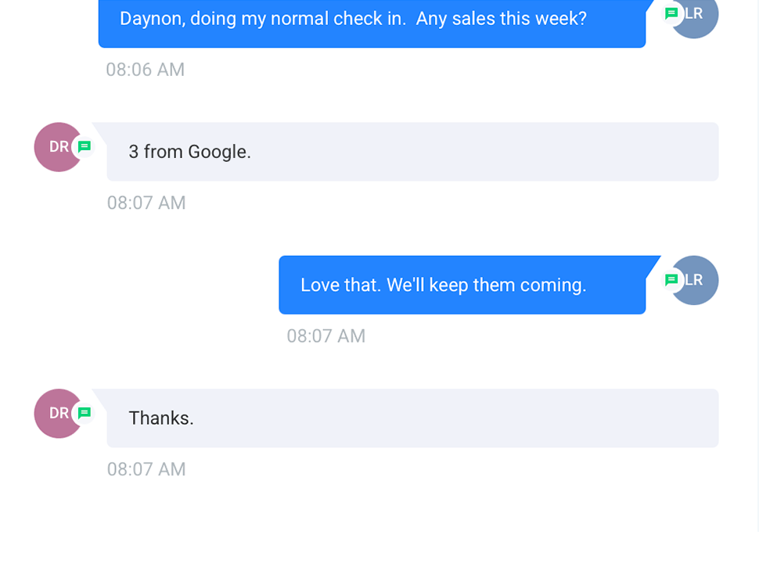Screen dimensions: 759x567
Task: Click the green chat icon on the first DR avatar
Action: [x=85, y=147]
